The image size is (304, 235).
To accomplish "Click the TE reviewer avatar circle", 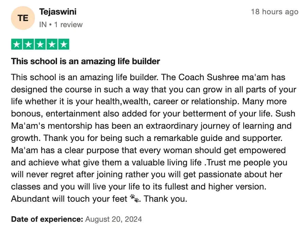I will pyautogui.click(x=23, y=18).
